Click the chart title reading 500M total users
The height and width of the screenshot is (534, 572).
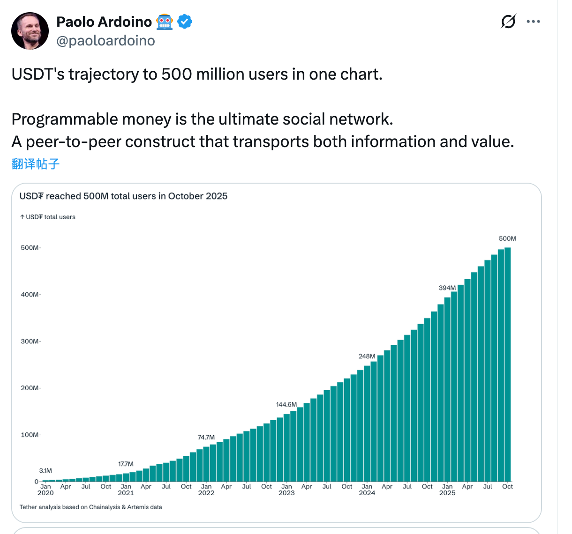(x=123, y=196)
